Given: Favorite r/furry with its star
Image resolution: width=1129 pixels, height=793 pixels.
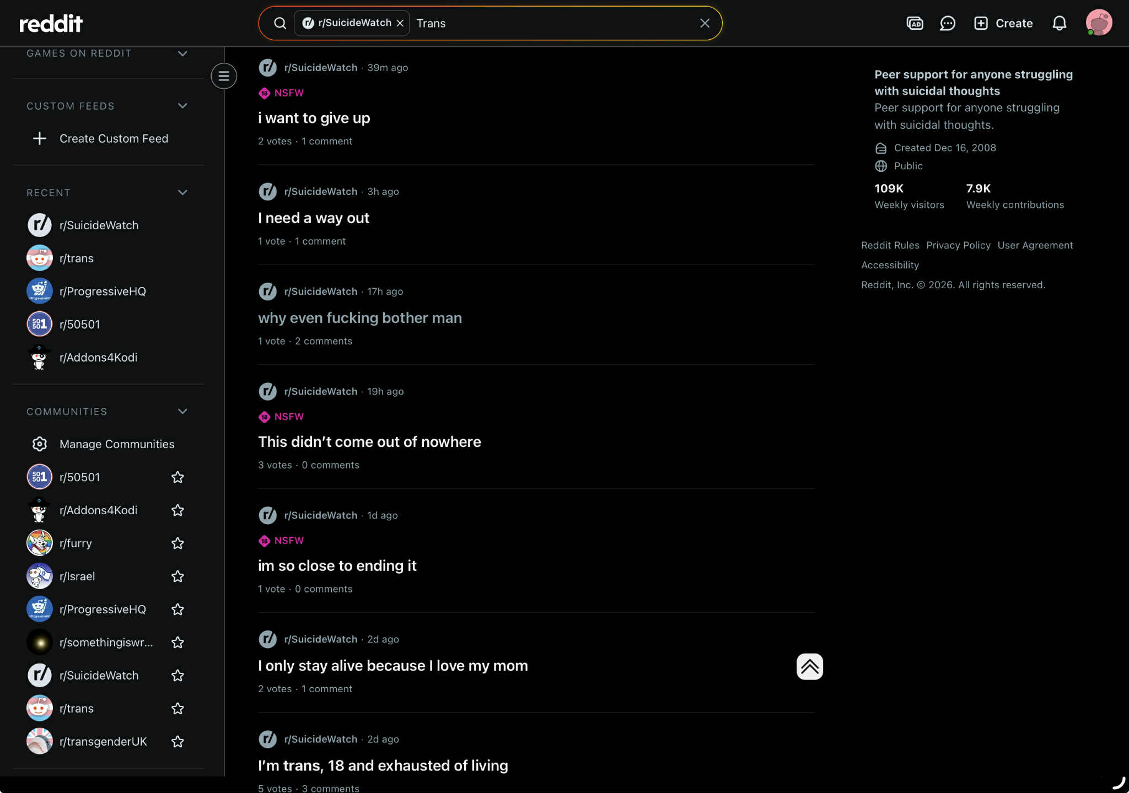Looking at the screenshot, I should [178, 543].
